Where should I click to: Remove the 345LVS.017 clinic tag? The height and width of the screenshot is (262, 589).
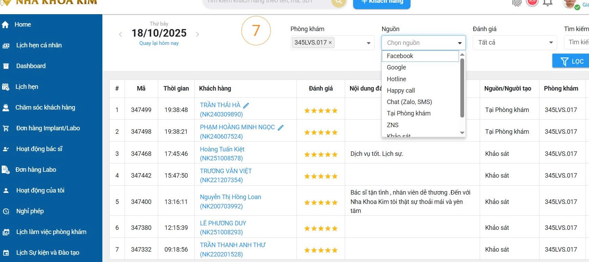tap(330, 43)
